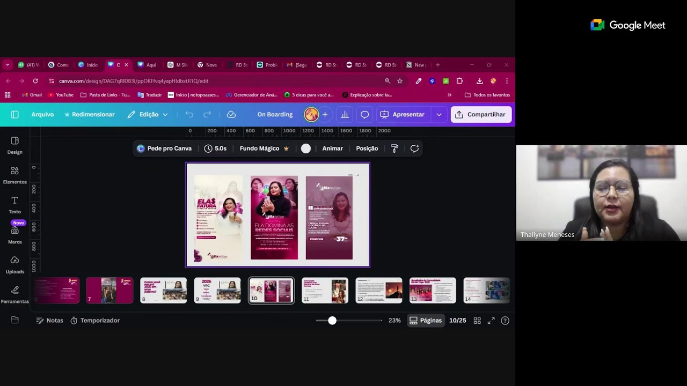
Task: Bookmark this page with the star icon
Action: point(400,81)
